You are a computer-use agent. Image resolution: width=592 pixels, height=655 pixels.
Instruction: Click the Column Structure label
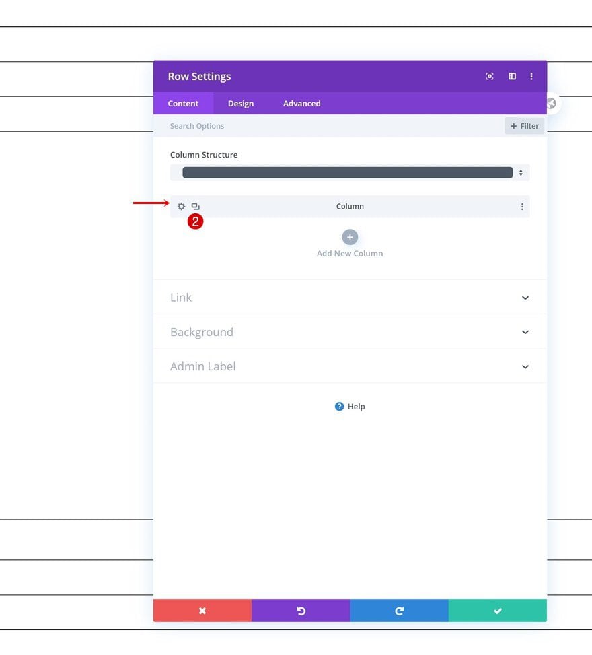tap(204, 155)
